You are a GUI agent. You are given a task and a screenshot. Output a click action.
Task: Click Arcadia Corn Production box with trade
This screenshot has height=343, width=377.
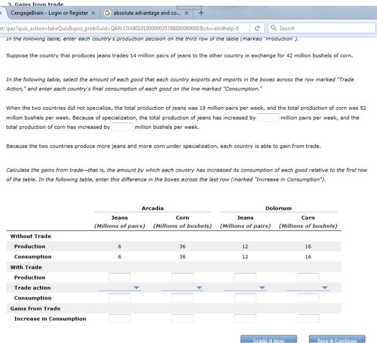pos(183,277)
